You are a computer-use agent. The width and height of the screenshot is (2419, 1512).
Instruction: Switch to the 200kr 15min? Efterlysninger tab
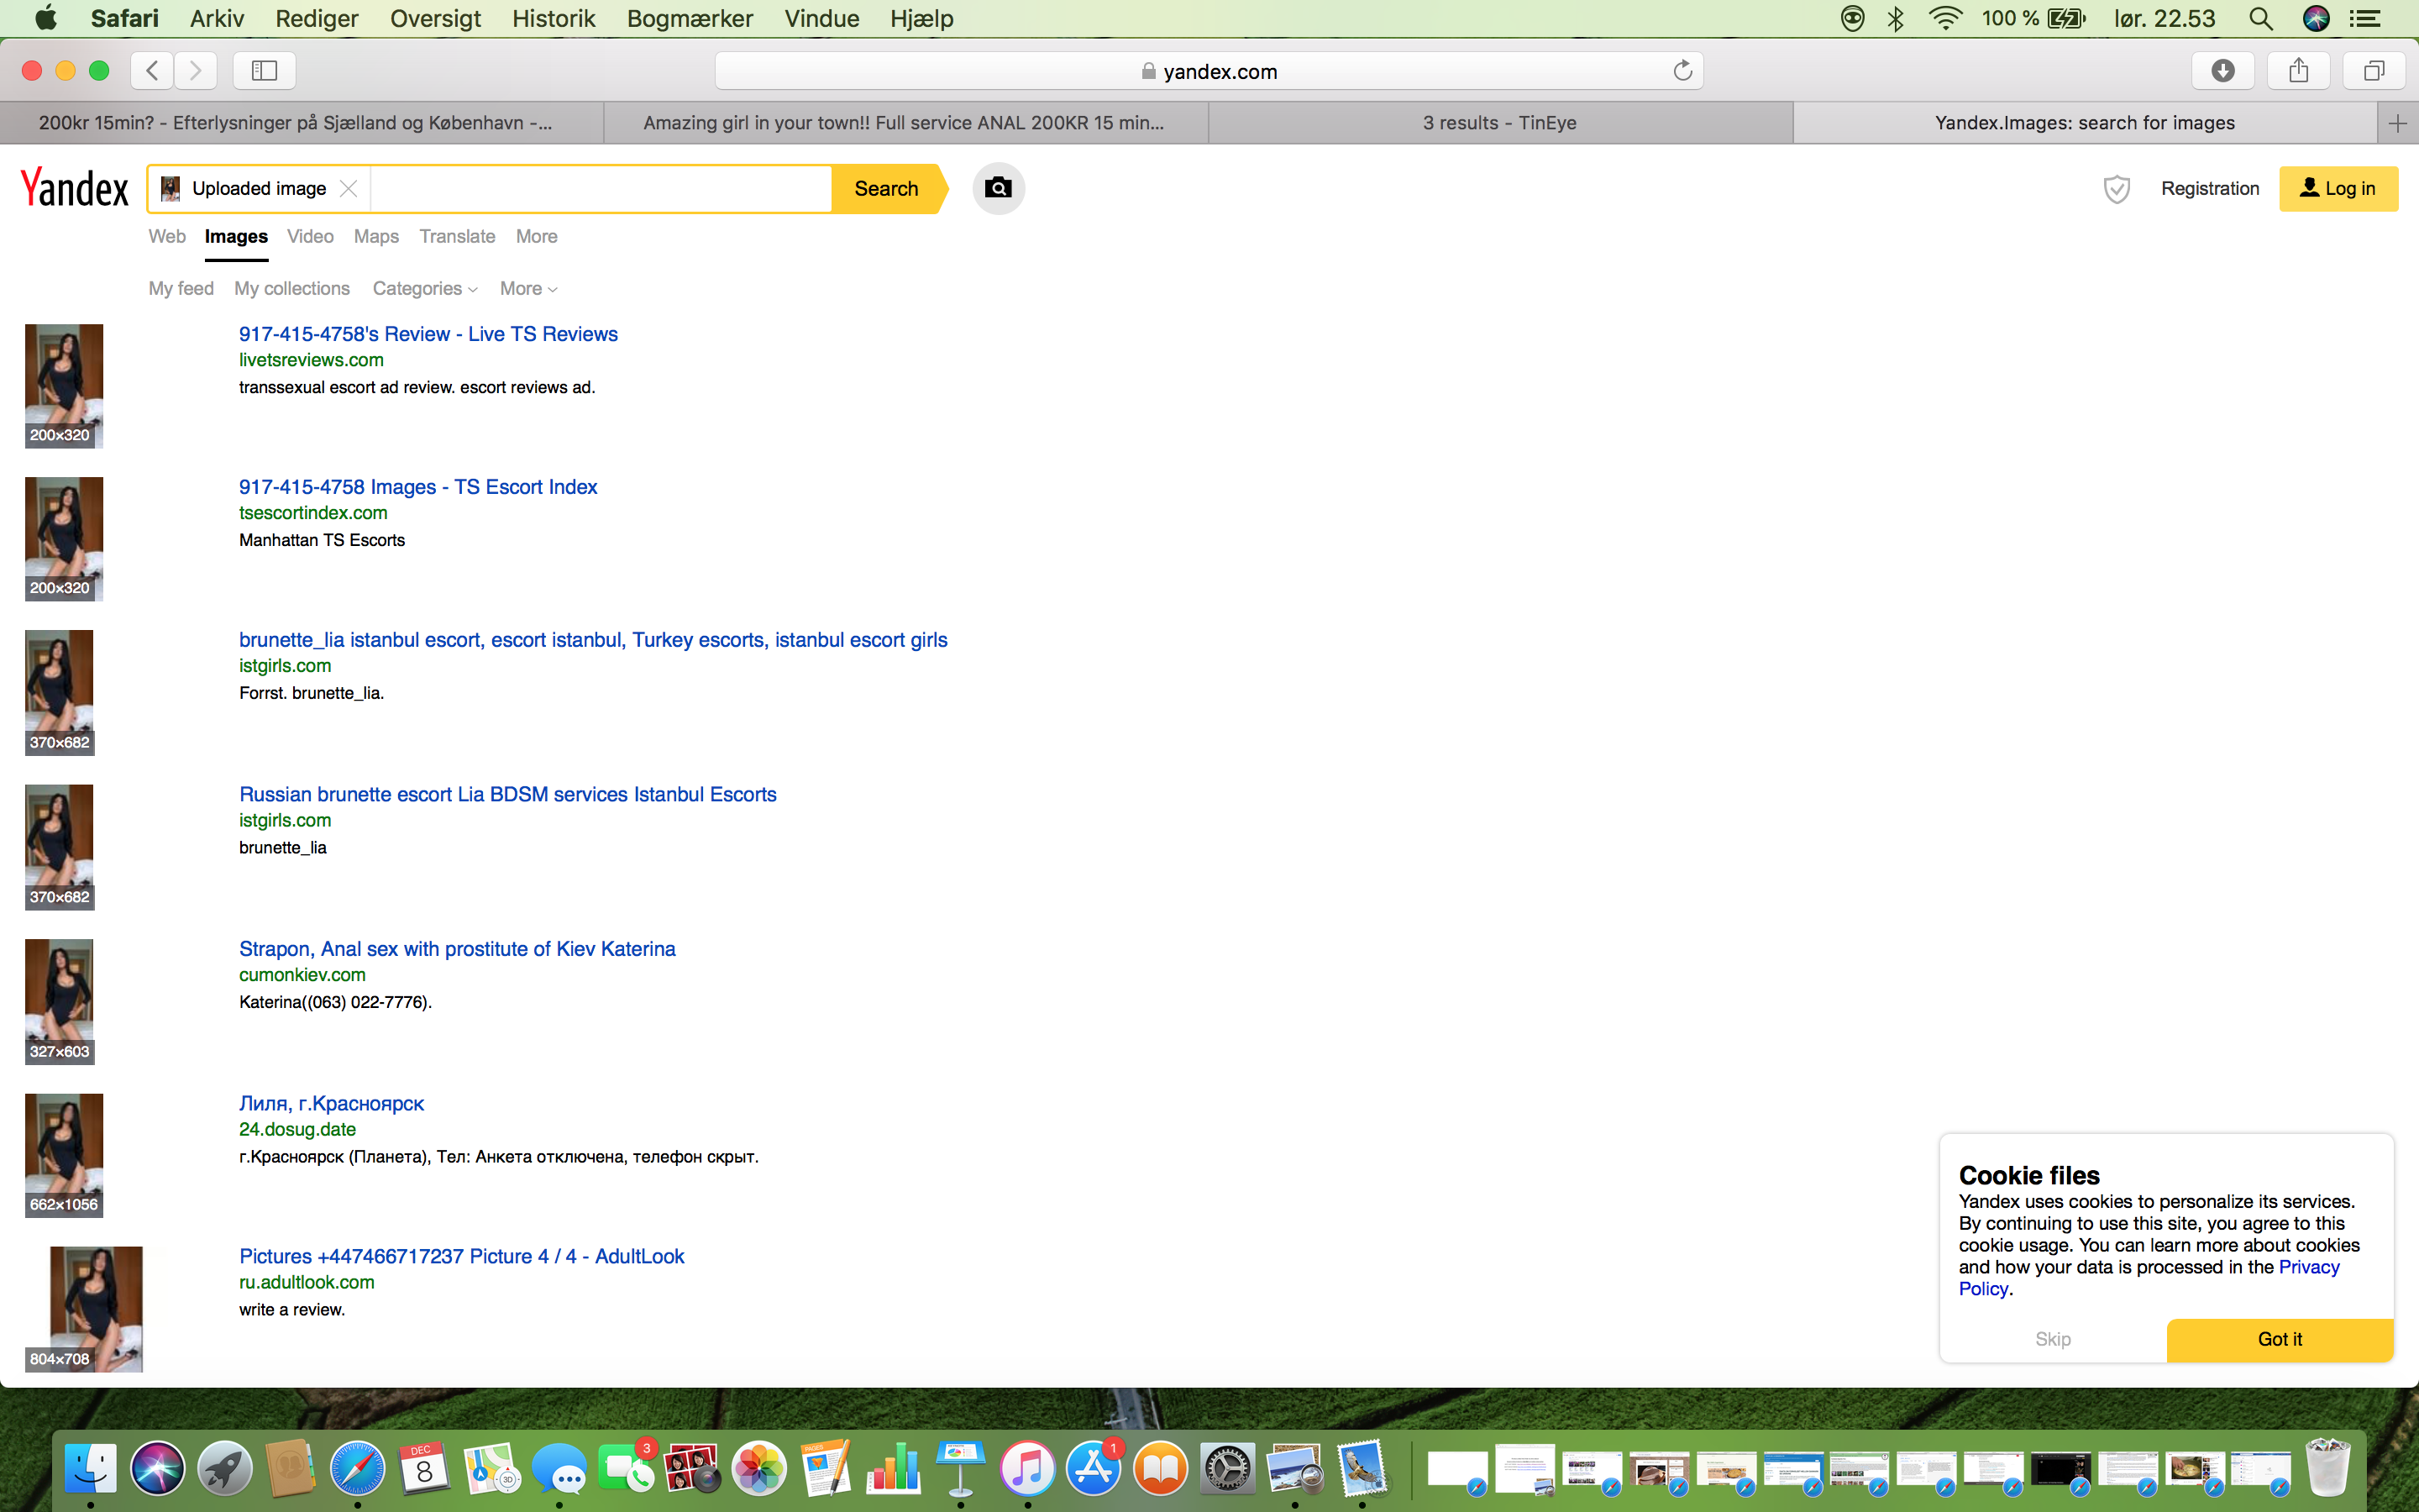300,123
